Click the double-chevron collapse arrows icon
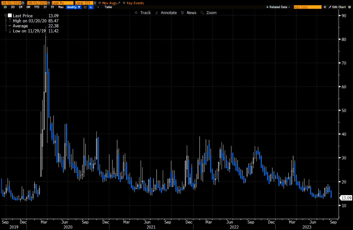 (x=325, y=7)
